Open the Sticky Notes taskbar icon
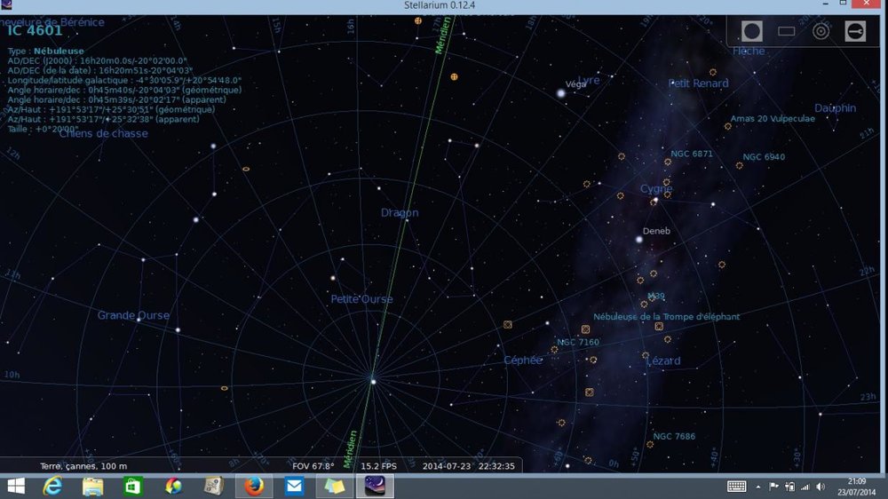This screenshot has width=888, height=499. point(334,486)
